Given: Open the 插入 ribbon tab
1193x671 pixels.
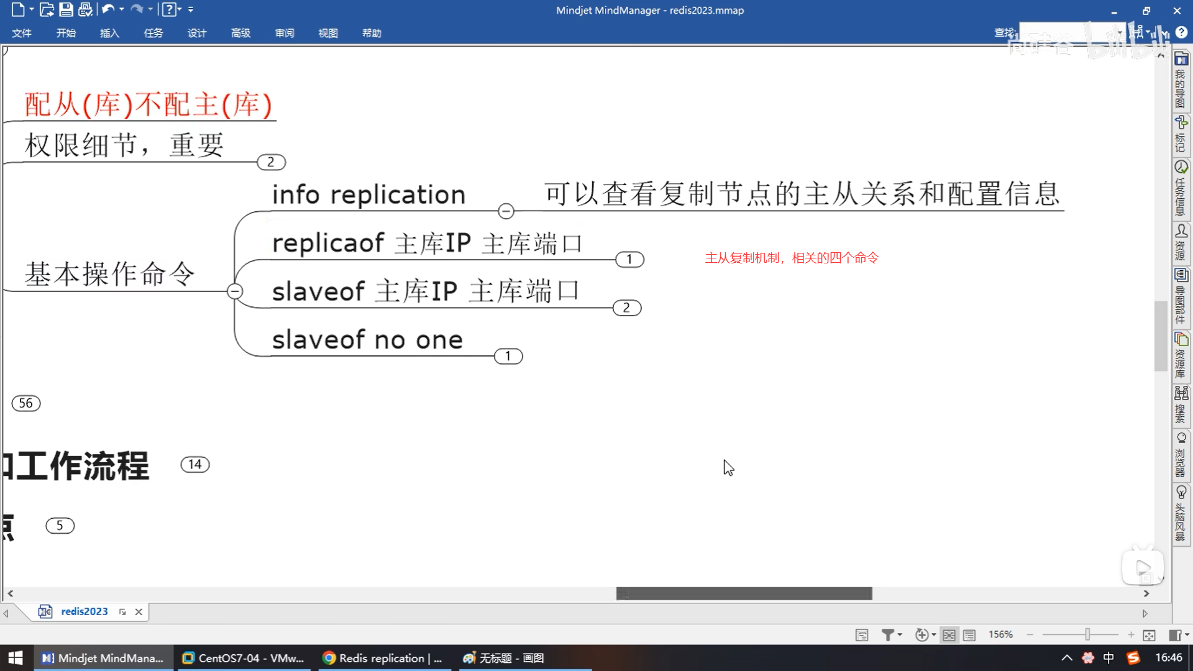Looking at the screenshot, I should click(109, 33).
